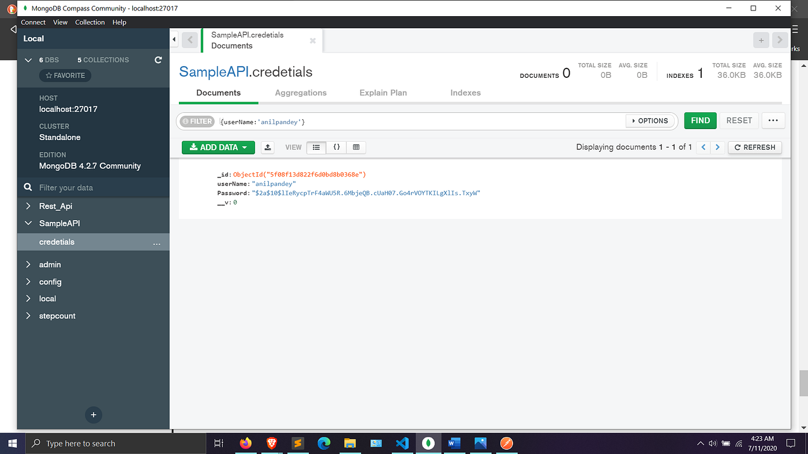Viewport: 808px width, 454px height.
Task: Refresh the databases list in the sidebar
Action: click(x=158, y=59)
